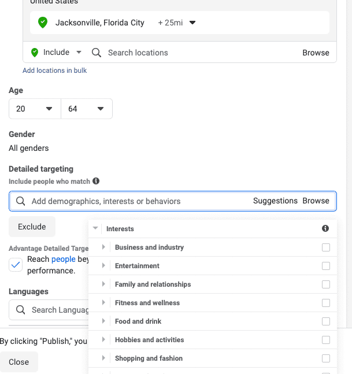Expand the Business and industry category
This screenshot has width=352, height=374.
[103, 247]
